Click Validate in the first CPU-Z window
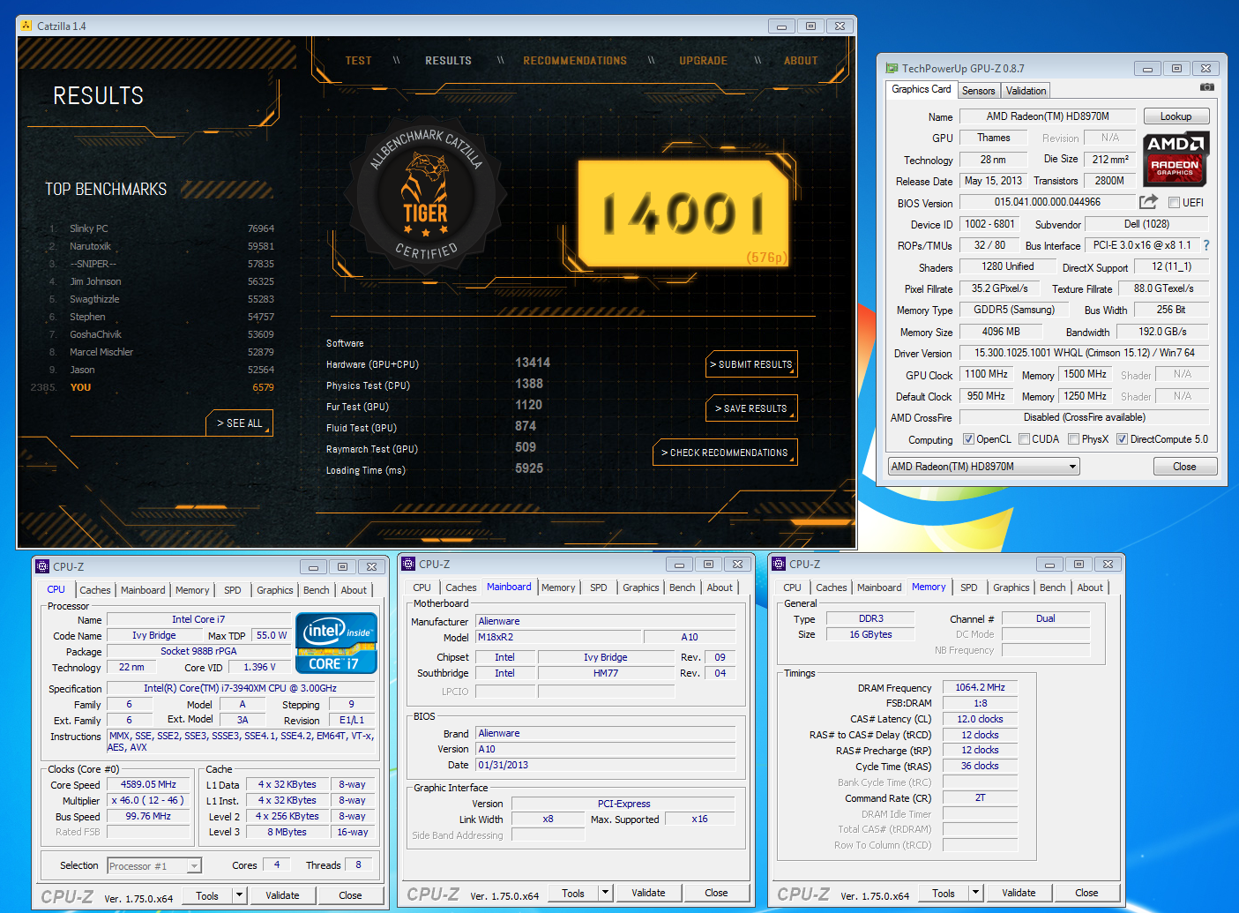 [282, 895]
